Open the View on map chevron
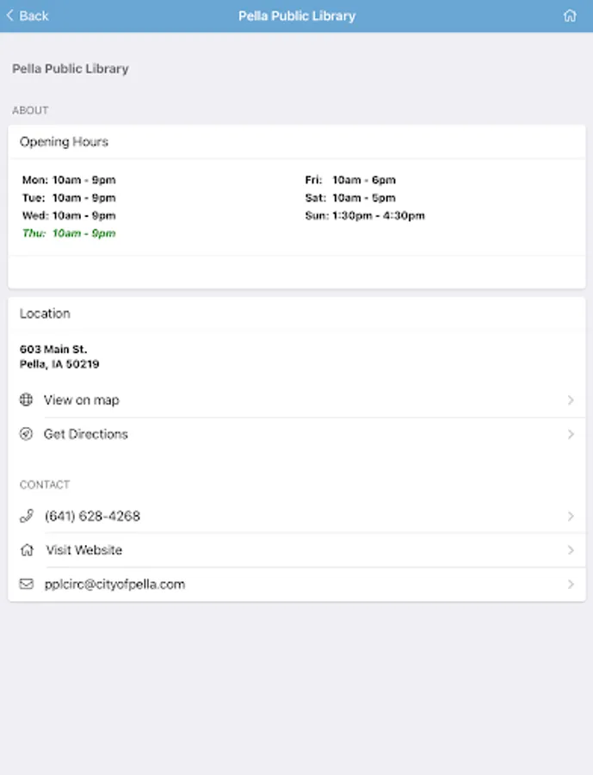Screen dimensions: 593x775 [x=571, y=400]
